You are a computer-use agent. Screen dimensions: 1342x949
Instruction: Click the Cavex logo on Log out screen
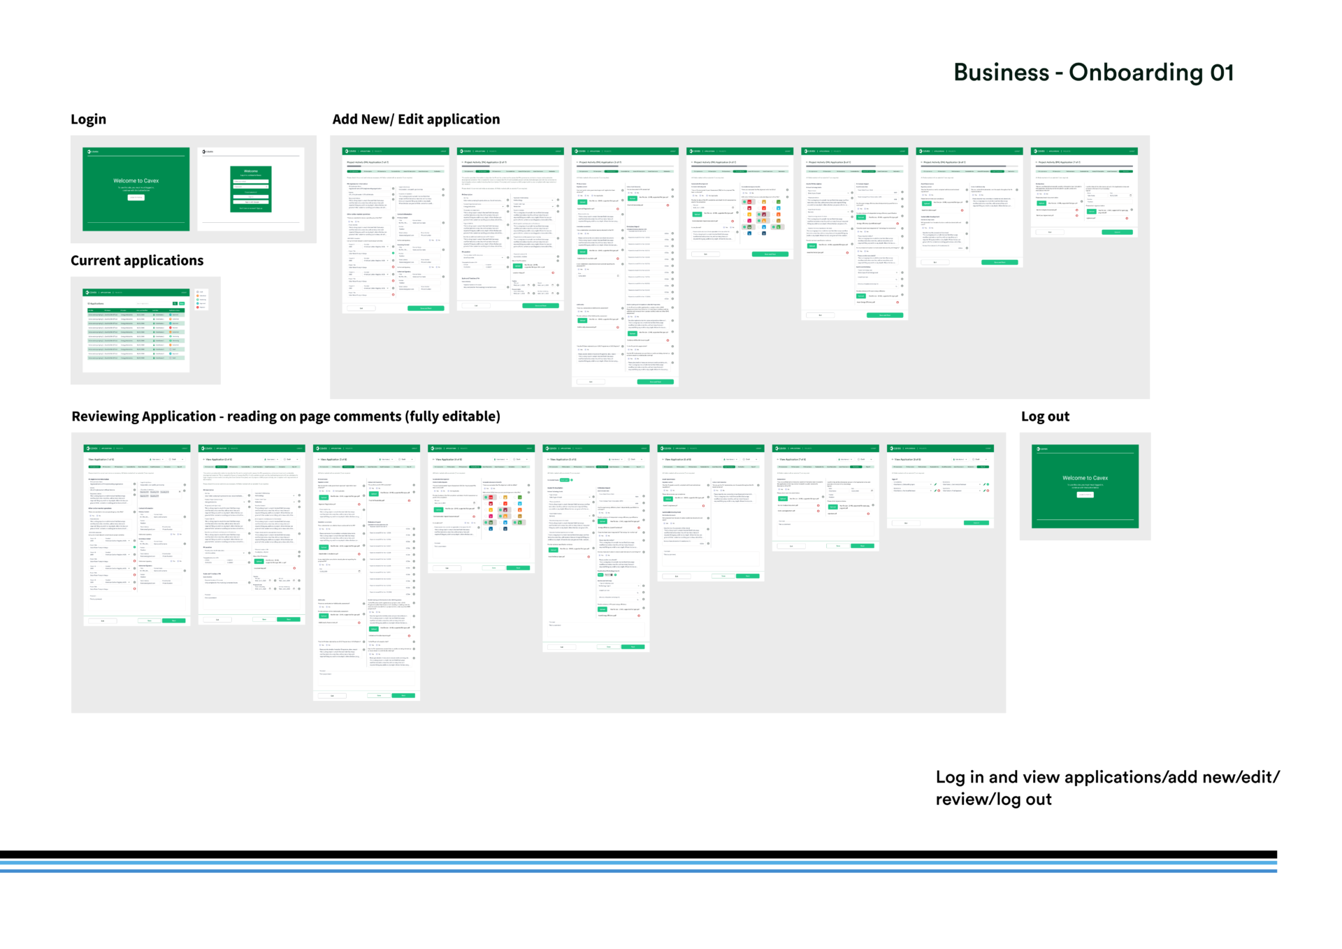coord(1039,449)
